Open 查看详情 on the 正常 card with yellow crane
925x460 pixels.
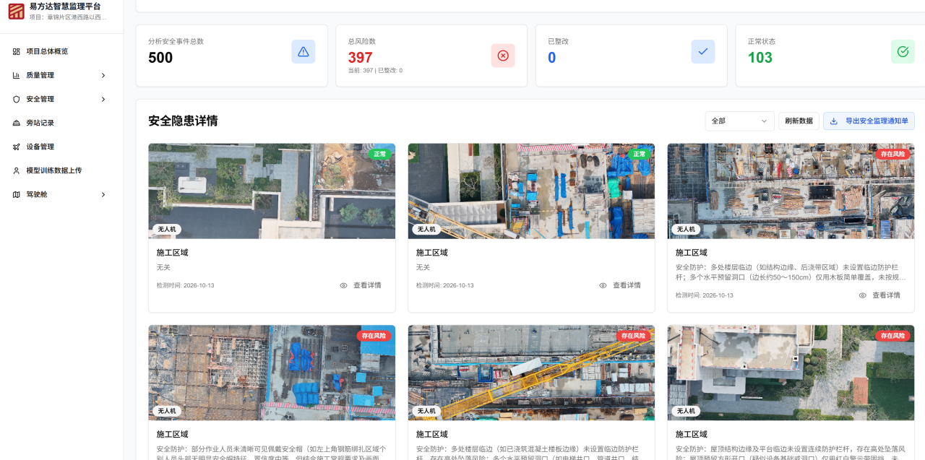(620, 285)
